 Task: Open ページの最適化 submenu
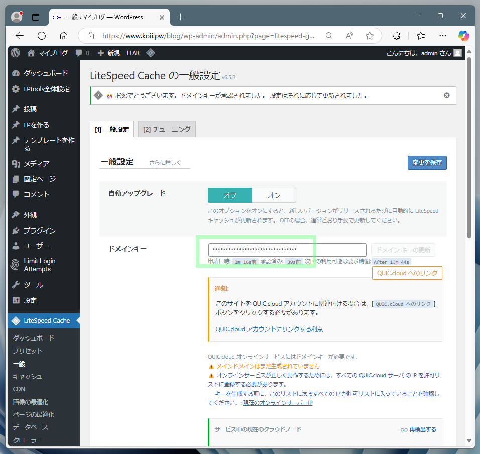tap(33, 414)
